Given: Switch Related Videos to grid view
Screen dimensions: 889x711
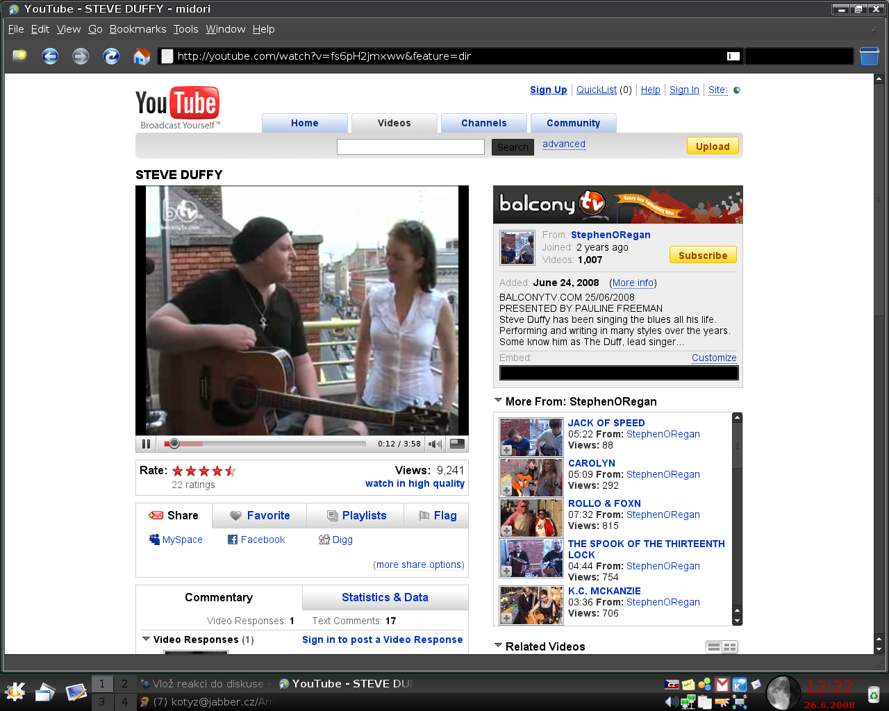Looking at the screenshot, I should [729, 647].
